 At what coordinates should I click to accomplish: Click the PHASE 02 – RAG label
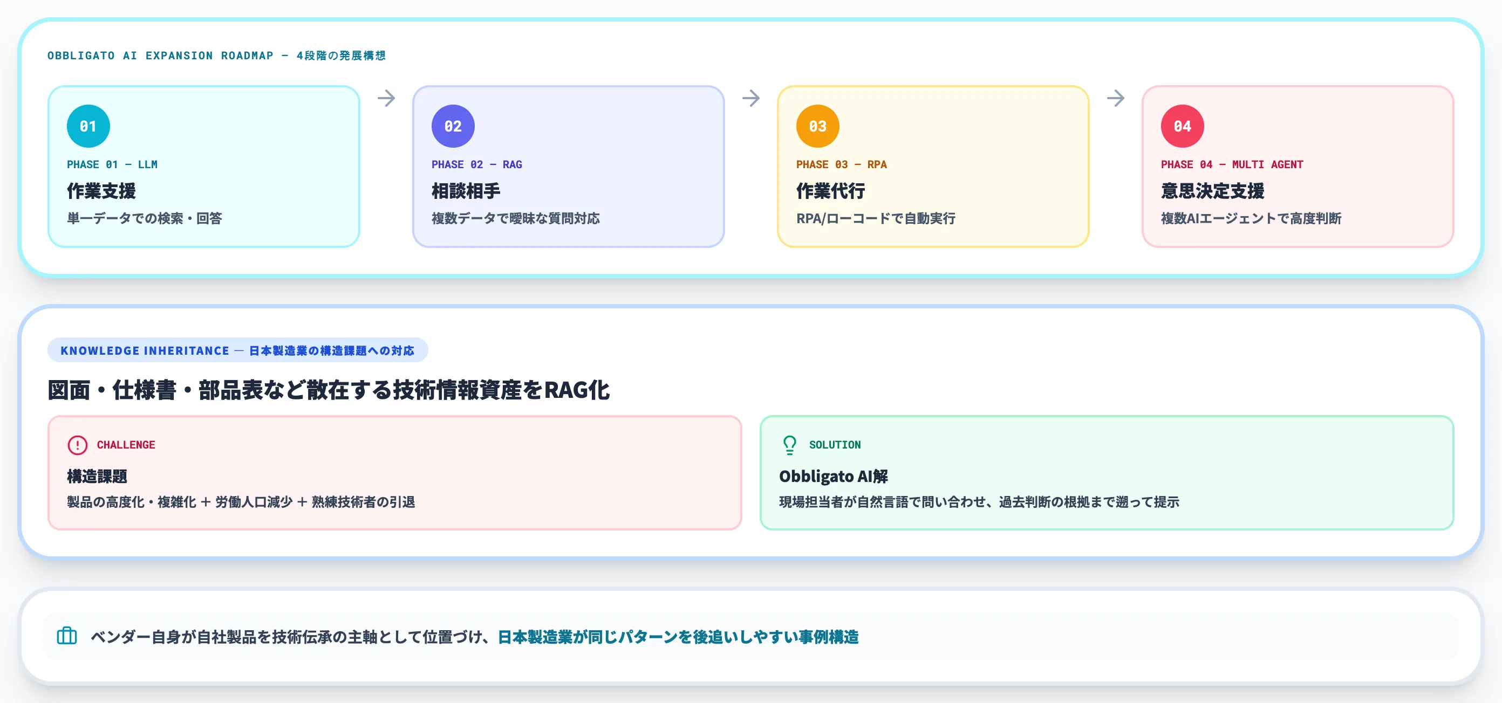[x=477, y=164]
